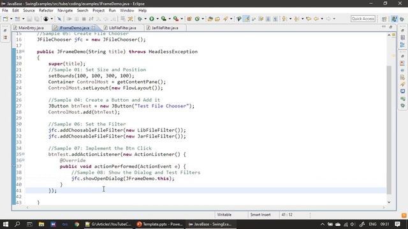Image resolution: width=408 pixels, height=229 pixels.
Task: Focus the Quick Access search field
Action: [363, 18]
